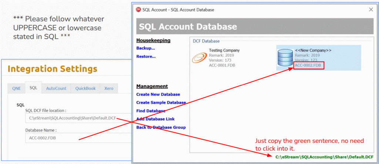This screenshot has width=379, height=164.
Task: Click the Find Database link
Action: [x=151, y=111]
